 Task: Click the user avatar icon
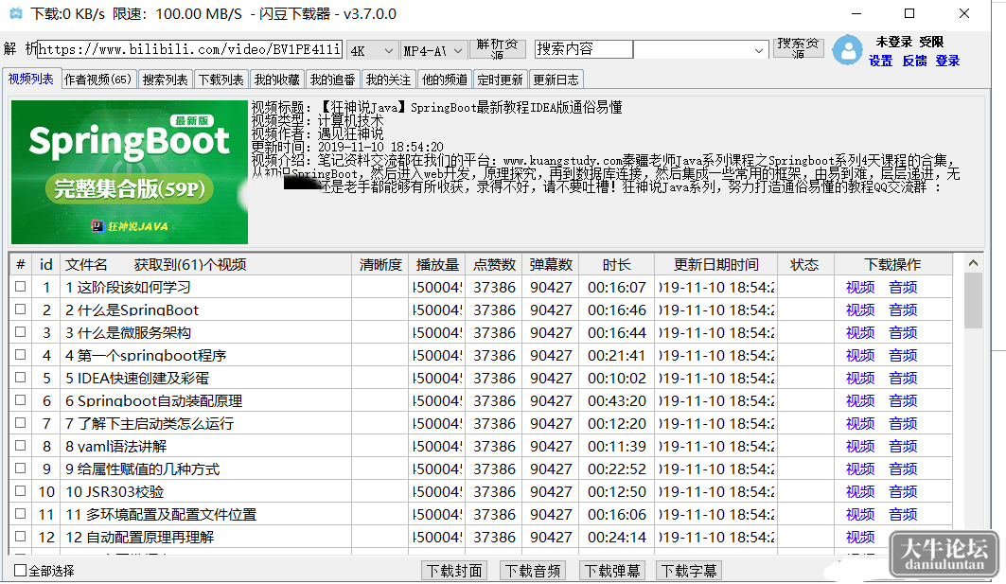847,50
